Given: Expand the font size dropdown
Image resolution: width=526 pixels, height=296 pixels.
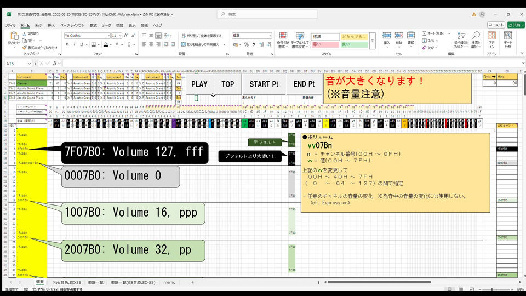Looking at the screenshot, I should [x=120, y=36].
